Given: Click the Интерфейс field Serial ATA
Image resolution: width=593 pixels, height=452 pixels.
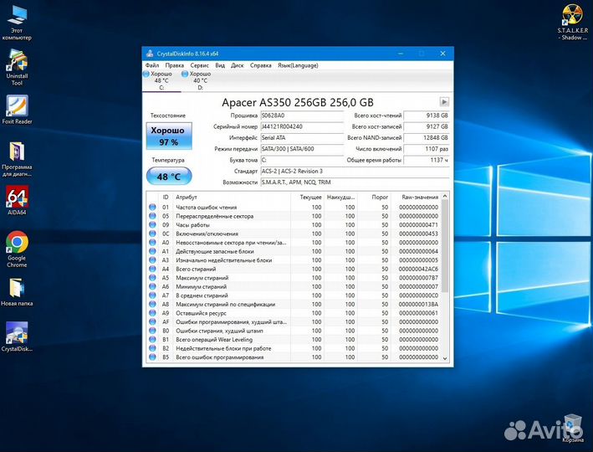Looking at the screenshot, I should [x=302, y=138].
